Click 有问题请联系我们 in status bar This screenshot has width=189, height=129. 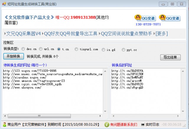123,125
